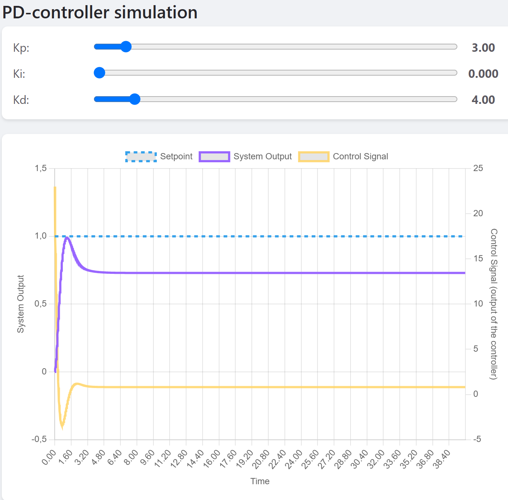508x500 pixels.
Task: Click the Ki slider handle
Action: [x=99, y=73]
